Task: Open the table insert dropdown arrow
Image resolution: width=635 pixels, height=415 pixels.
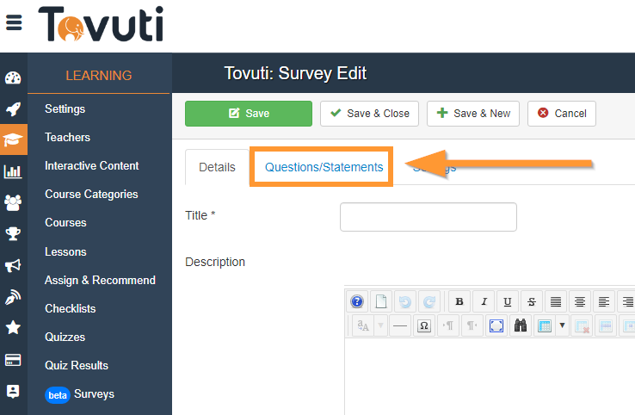Action: 562,326
